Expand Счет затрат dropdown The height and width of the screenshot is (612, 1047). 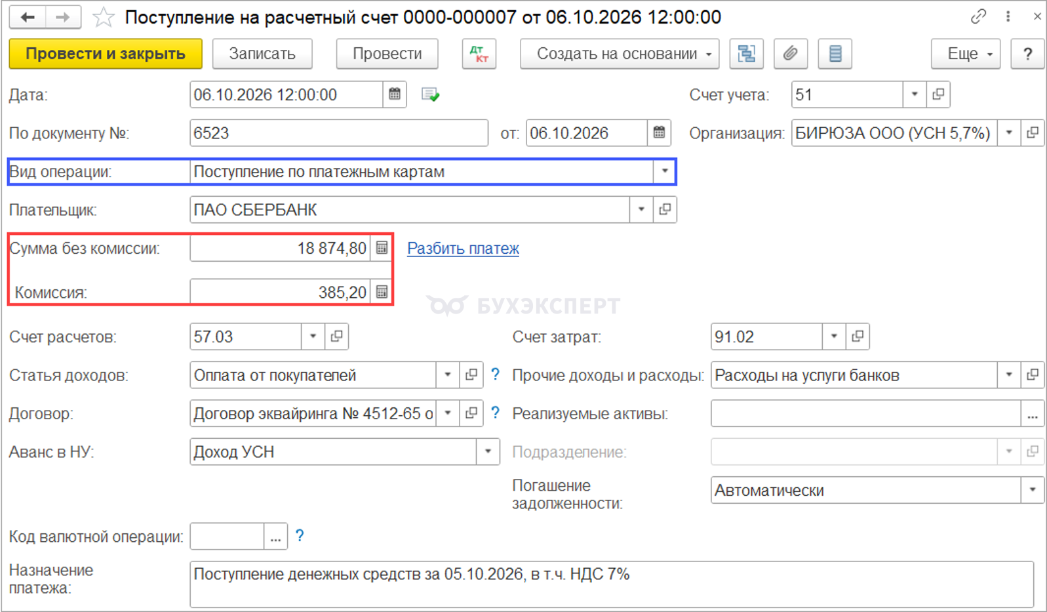pos(834,337)
